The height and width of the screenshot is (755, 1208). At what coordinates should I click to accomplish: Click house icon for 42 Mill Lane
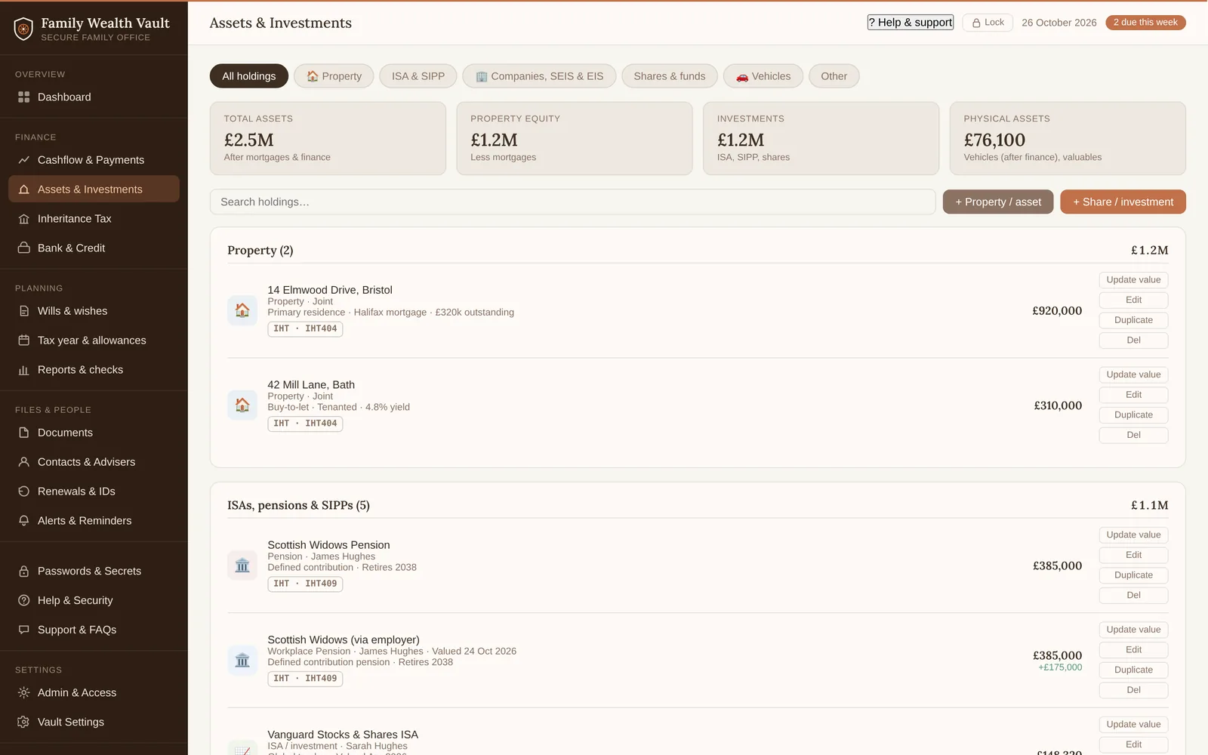[x=242, y=405]
